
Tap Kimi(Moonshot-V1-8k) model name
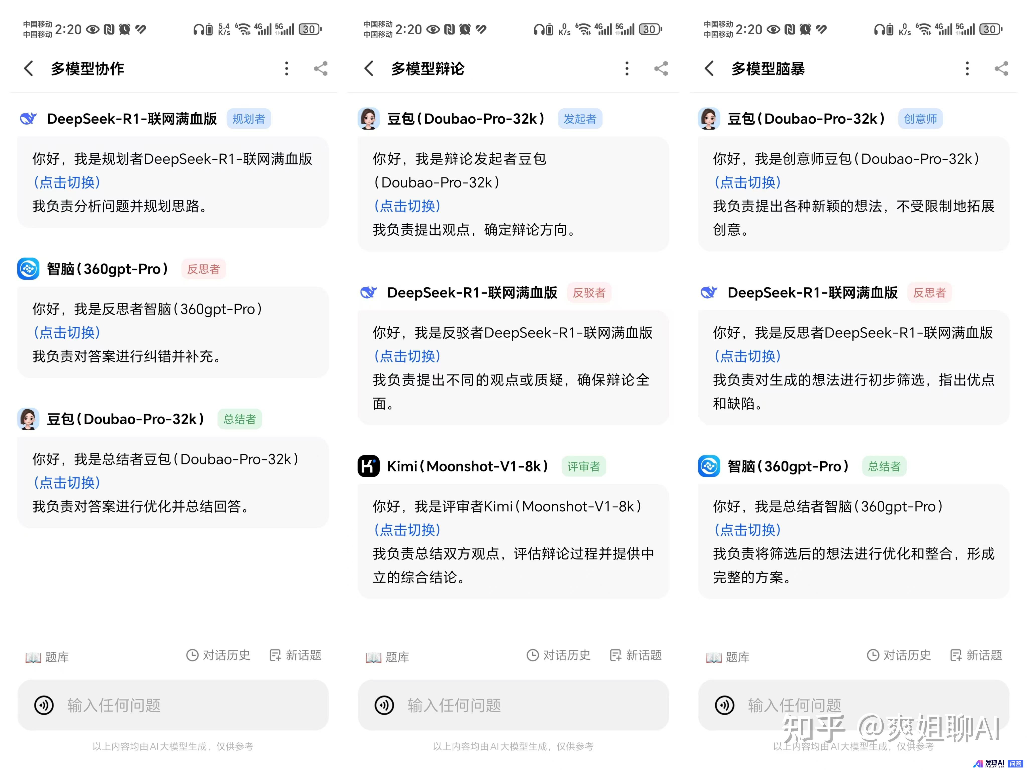468,466
